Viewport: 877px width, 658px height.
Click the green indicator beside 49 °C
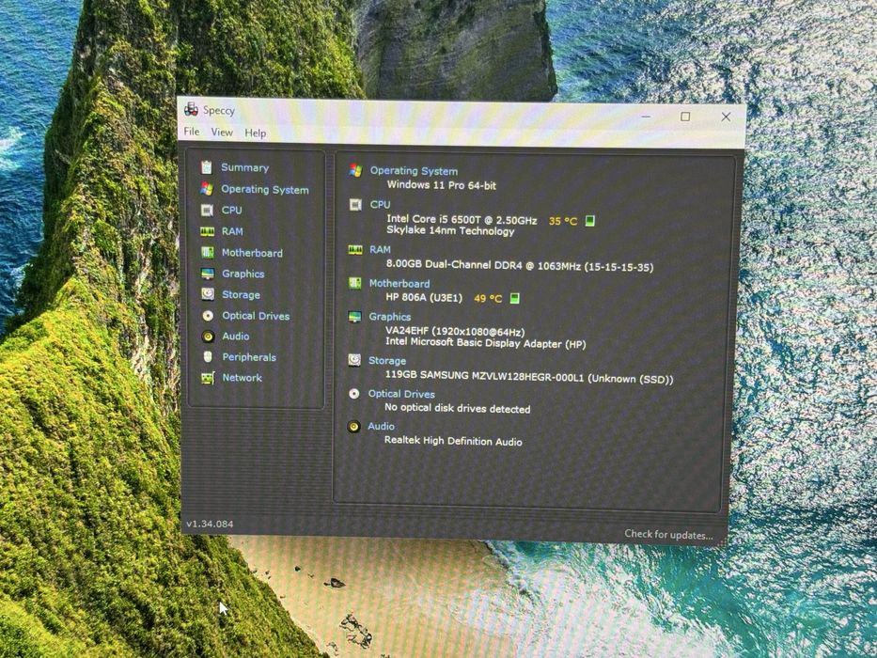coord(514,298)
